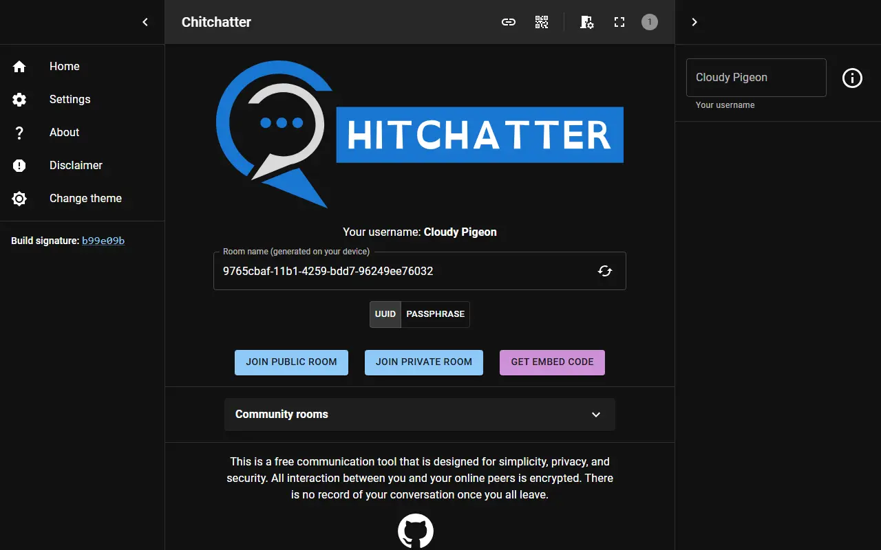Click Change theme in the sidebar

[82, 198]
